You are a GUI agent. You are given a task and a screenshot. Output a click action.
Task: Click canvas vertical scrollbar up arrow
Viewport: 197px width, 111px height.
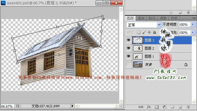click(x=121, y=9)
